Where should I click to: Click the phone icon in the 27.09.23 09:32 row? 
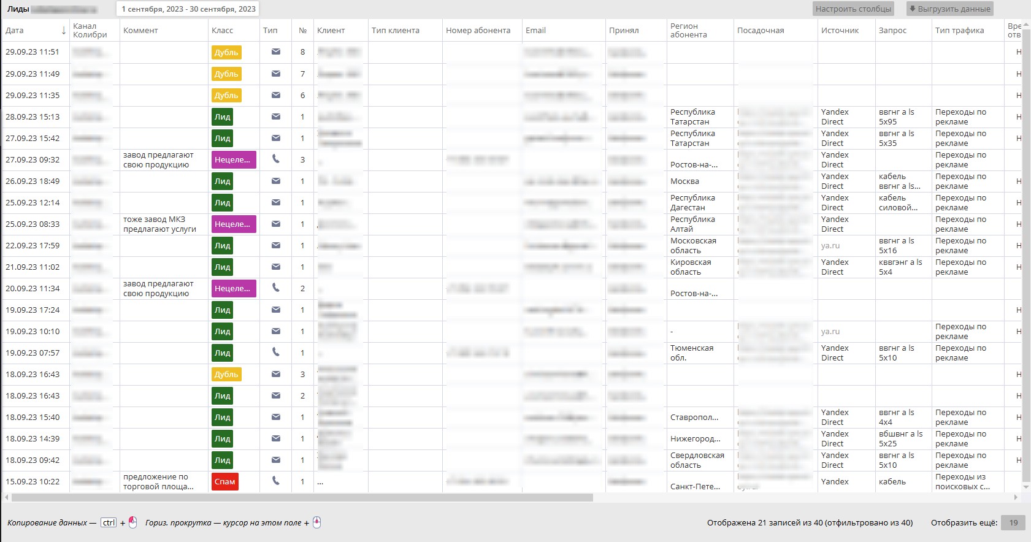(x=276, y=159)
